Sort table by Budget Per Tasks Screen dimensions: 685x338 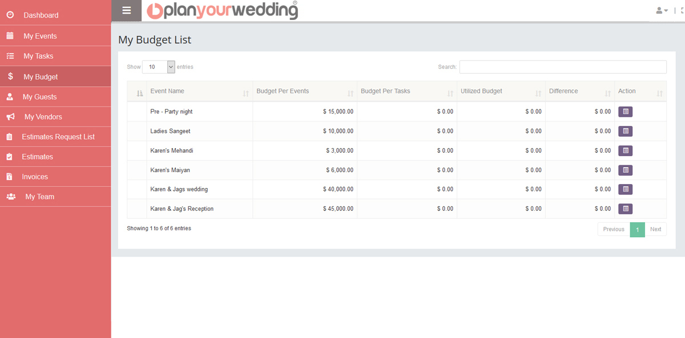coord(407,91)
